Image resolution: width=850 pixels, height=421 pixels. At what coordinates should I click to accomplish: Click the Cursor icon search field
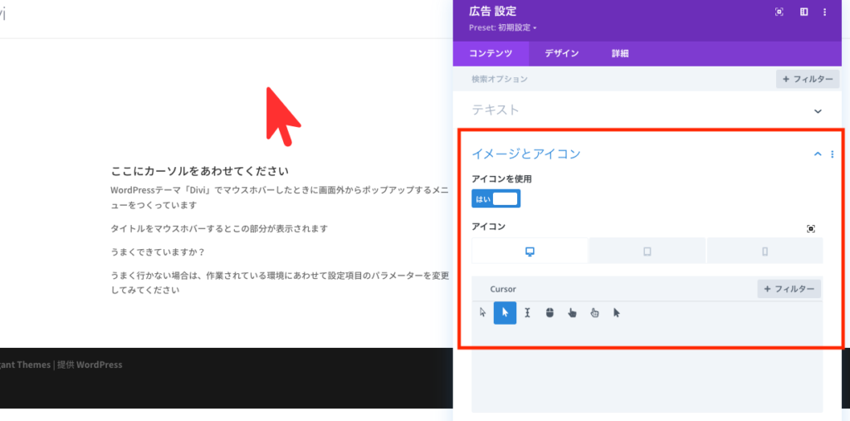(x=613, y=289)
